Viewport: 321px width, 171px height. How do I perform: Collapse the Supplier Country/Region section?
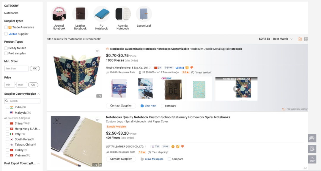point(39,94)
